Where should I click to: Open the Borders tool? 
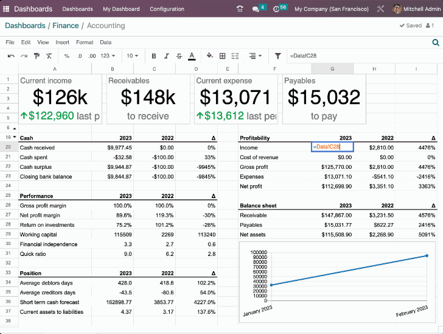222,56
